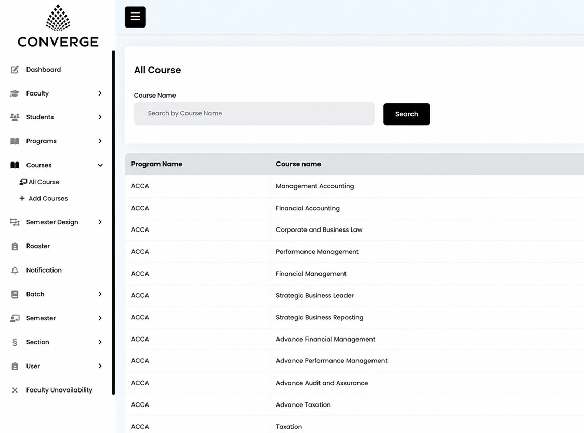Click the black Search button

(x=406, y=114)
